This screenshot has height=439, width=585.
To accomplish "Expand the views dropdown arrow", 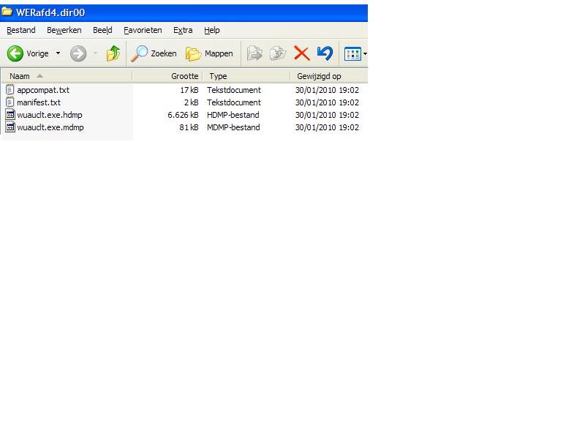I will tap(365, 53).
